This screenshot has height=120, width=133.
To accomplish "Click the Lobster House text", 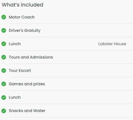I will (112, 44).
